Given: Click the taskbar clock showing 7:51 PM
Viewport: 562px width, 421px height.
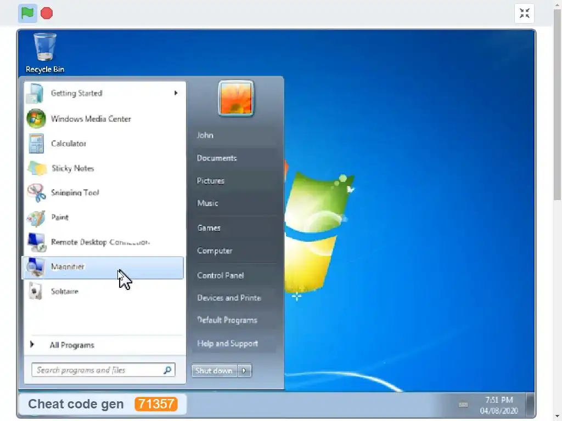Looking at the screenshot, I should point(499,400).
